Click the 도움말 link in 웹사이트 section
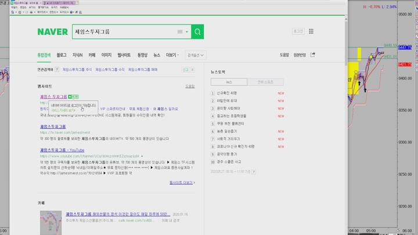 190,86
